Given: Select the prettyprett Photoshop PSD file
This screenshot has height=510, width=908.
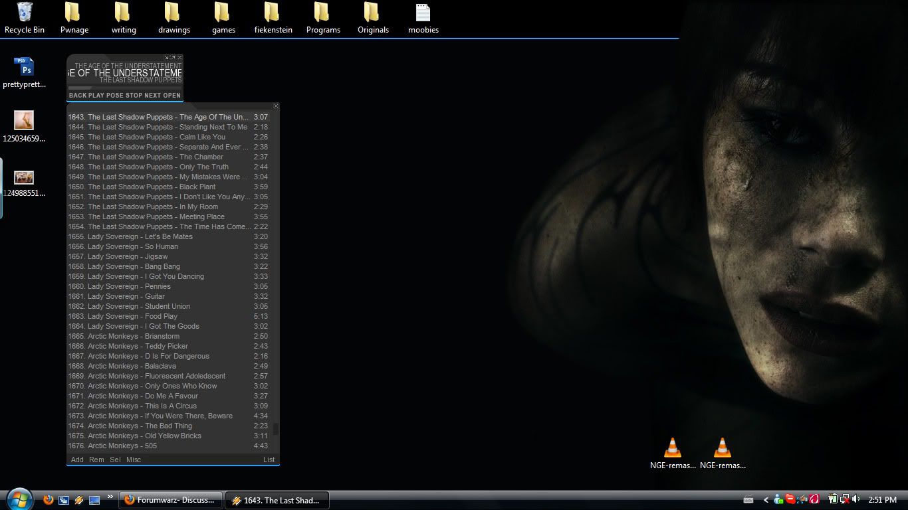Looking at the screenshot, I should tap(25, 72).
